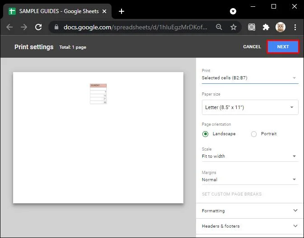The width and height of the screenshot is (304, 238).
Task: Click the print preview page thumbnail
Action: coord(98,137)
